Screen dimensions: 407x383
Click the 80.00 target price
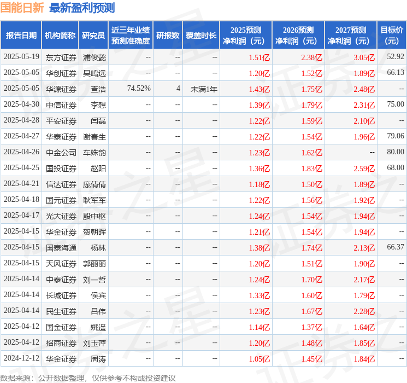point(396,152)
